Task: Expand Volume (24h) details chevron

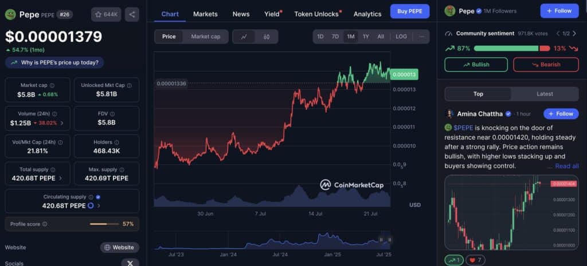Action: click(x=62, y=122)
